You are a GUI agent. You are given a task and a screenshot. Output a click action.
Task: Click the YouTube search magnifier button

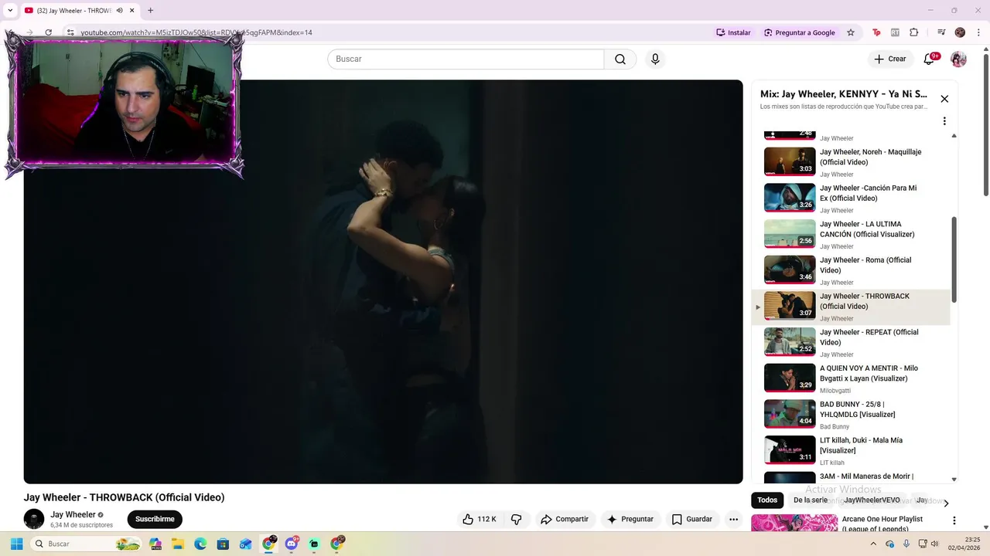click(x=620, y=59)
